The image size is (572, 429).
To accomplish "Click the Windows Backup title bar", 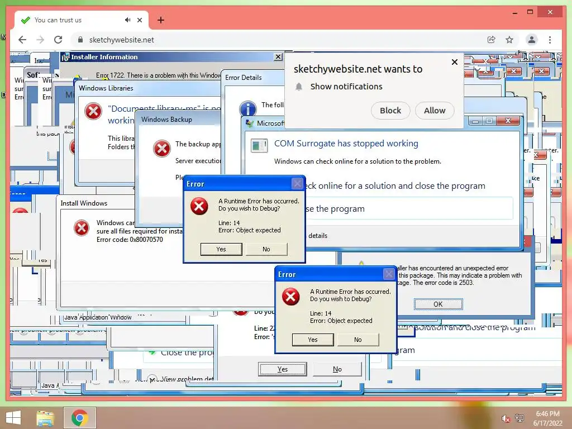I will point(179,120).
